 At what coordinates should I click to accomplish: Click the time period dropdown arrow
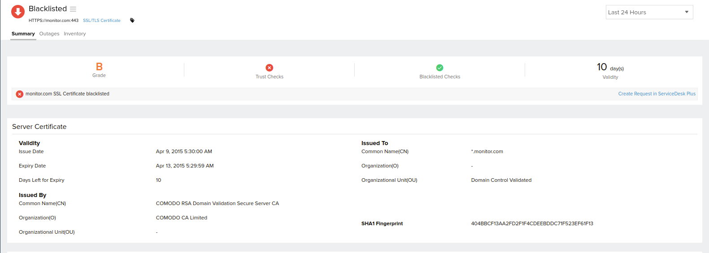[x=686, y=12]
